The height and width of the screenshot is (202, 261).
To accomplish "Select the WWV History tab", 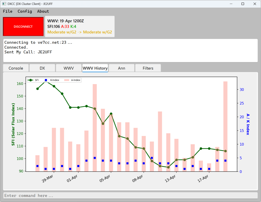I will coord(95,68).
